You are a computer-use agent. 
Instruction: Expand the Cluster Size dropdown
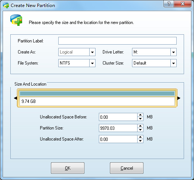click(173, 63)
